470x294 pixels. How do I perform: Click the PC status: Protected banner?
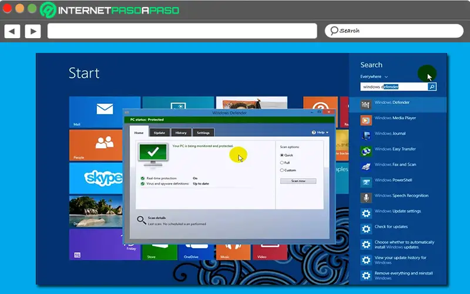229,119
